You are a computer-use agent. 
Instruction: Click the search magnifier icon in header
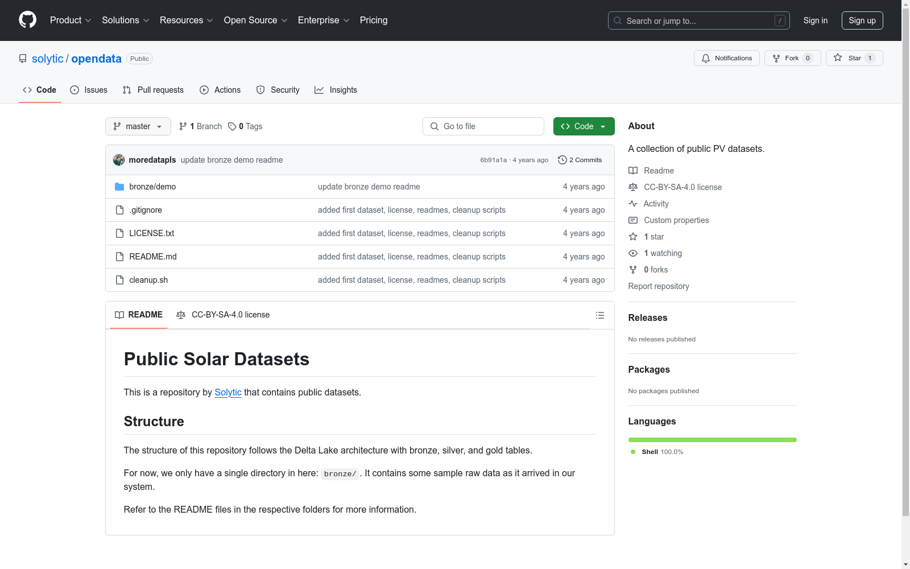618,20
